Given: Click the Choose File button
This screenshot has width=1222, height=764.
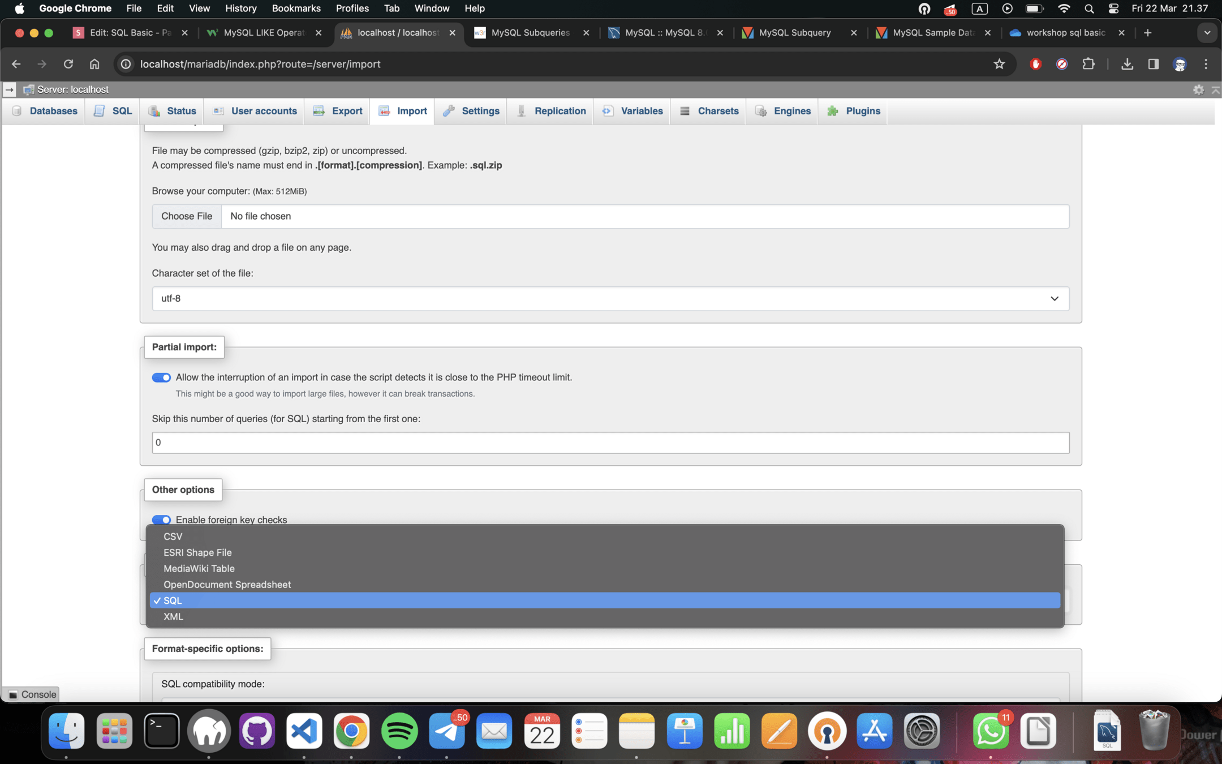Looking at the screenshot, I should tap(187, 216).
